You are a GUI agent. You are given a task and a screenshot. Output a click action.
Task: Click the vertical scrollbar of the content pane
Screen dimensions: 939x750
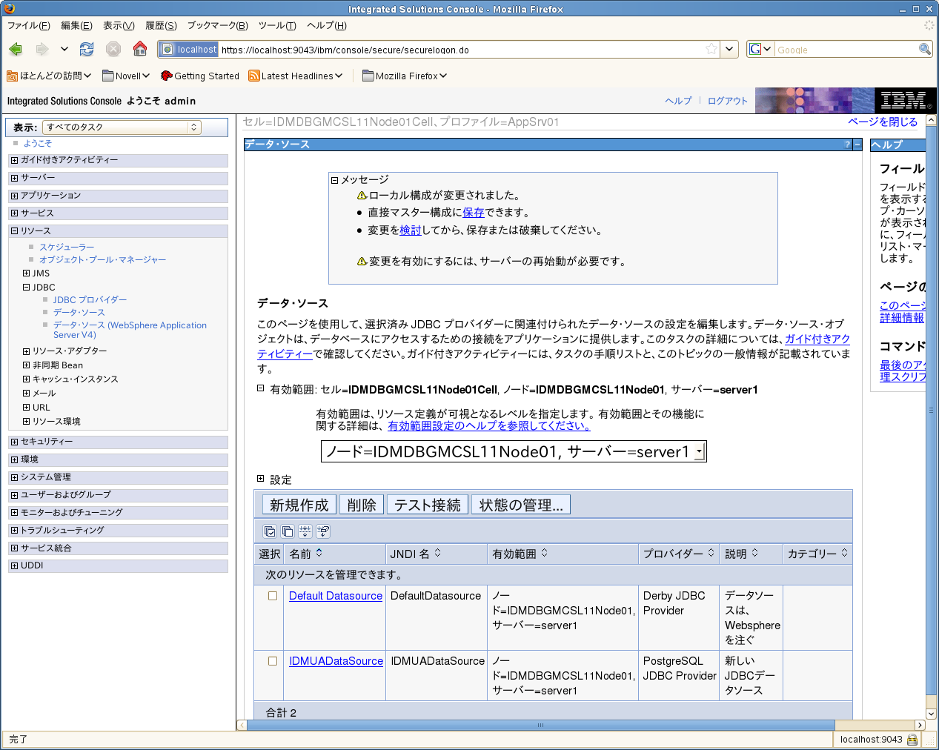pyautogui.click(x=932, y=410)
